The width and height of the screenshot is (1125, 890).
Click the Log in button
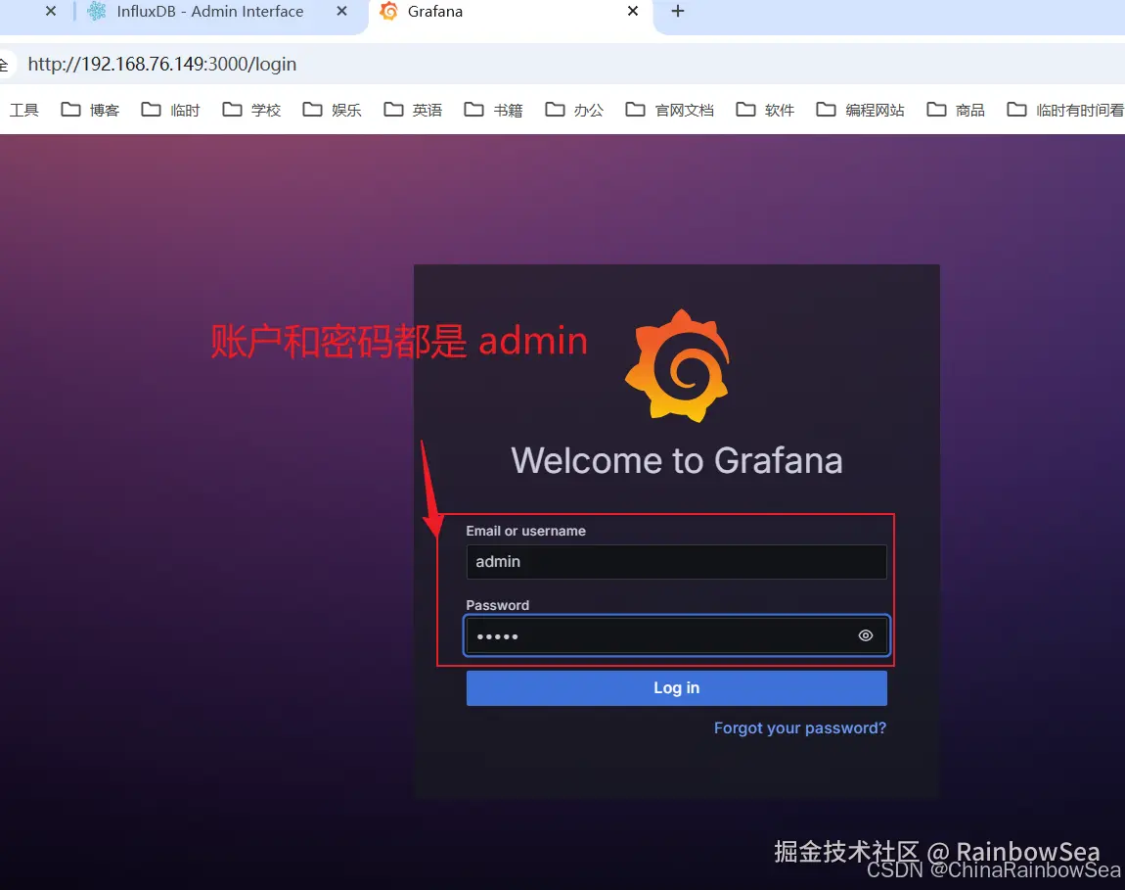(677, 688)
